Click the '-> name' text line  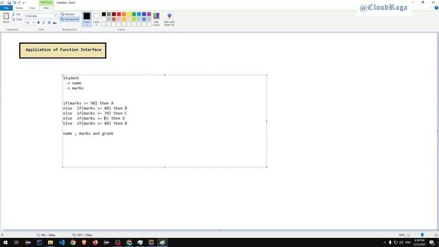click(x=73, y=83)
